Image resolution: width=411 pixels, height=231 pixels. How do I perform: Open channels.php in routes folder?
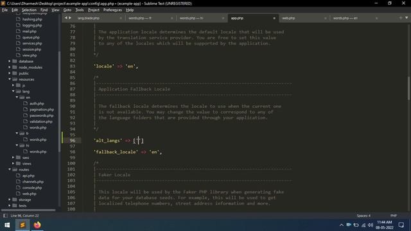point(33,182)
